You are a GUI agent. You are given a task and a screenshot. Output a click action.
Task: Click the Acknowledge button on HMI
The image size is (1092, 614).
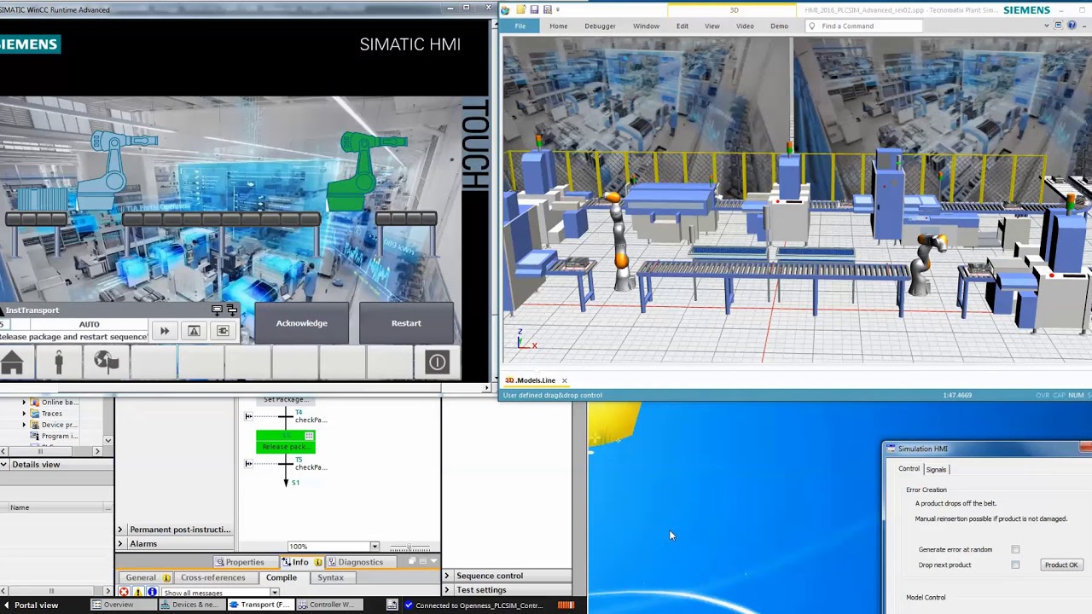point(301,323)
